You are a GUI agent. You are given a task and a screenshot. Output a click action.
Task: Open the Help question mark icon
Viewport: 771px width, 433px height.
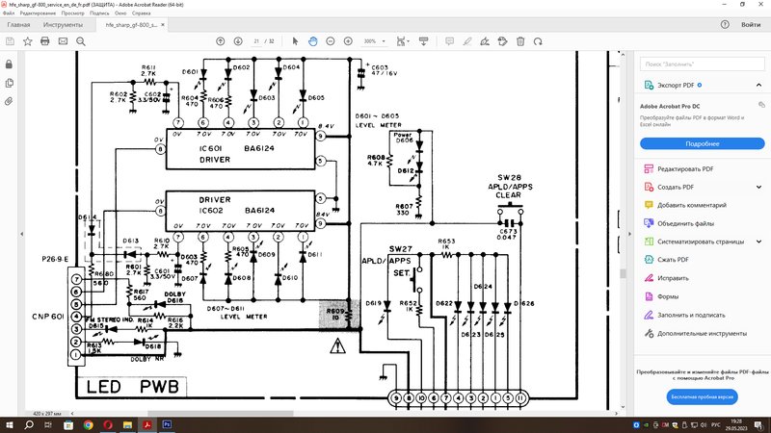click(725, 25)
